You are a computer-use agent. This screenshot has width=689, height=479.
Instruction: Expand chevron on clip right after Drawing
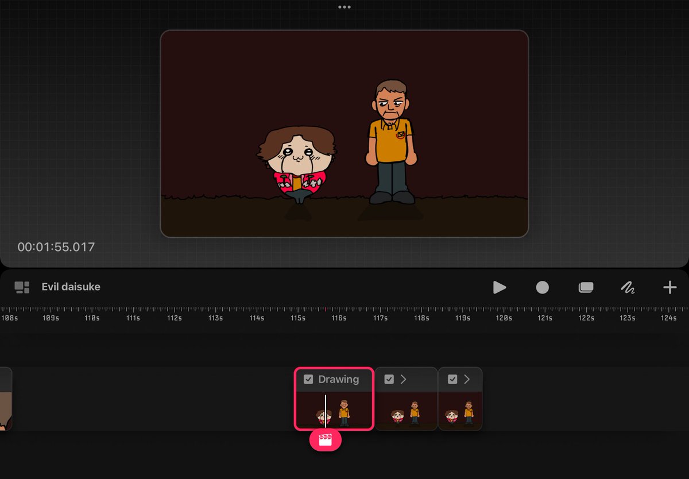[404, 379]
